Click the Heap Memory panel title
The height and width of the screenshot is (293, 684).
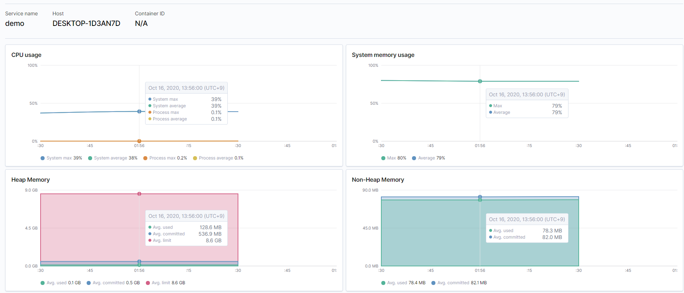[x=30, y=180]
